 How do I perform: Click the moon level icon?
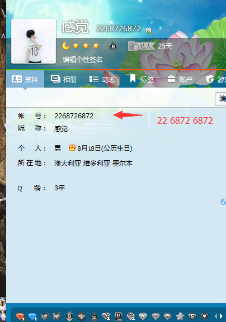(66, 46)
